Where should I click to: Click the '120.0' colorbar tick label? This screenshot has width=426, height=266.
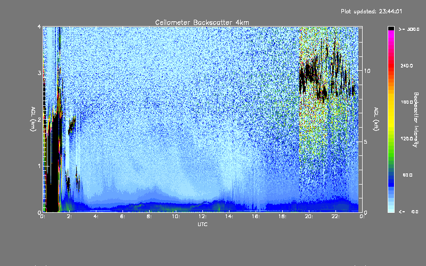coord(407,139)
